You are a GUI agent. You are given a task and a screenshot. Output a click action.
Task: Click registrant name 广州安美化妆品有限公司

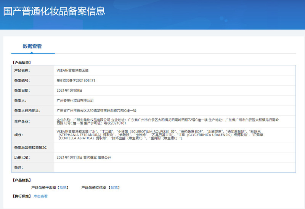[75, 101]
